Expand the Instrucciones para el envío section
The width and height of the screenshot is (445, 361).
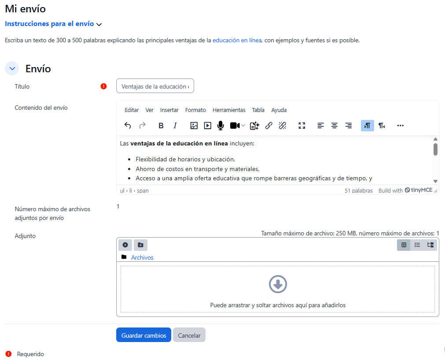pos(53,24)
